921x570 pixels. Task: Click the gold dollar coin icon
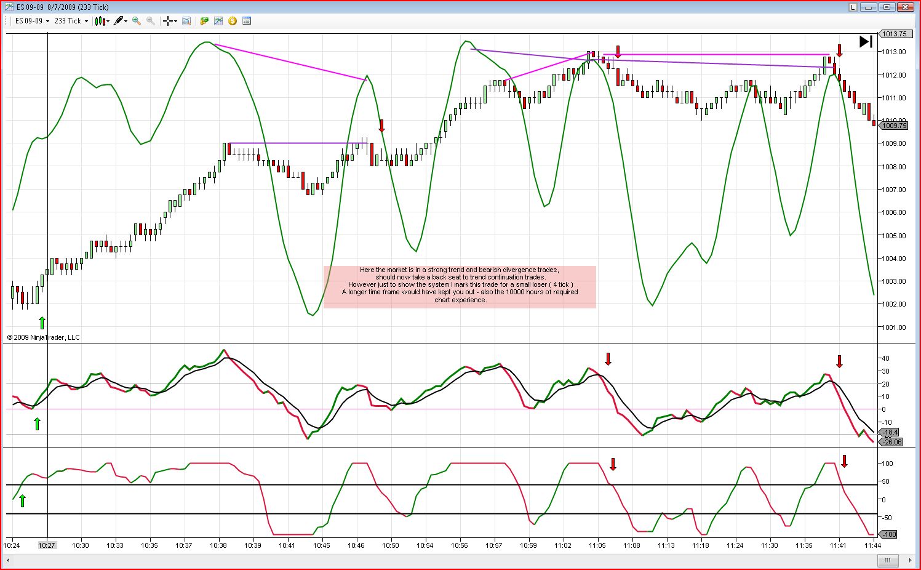tap(233, 21)
